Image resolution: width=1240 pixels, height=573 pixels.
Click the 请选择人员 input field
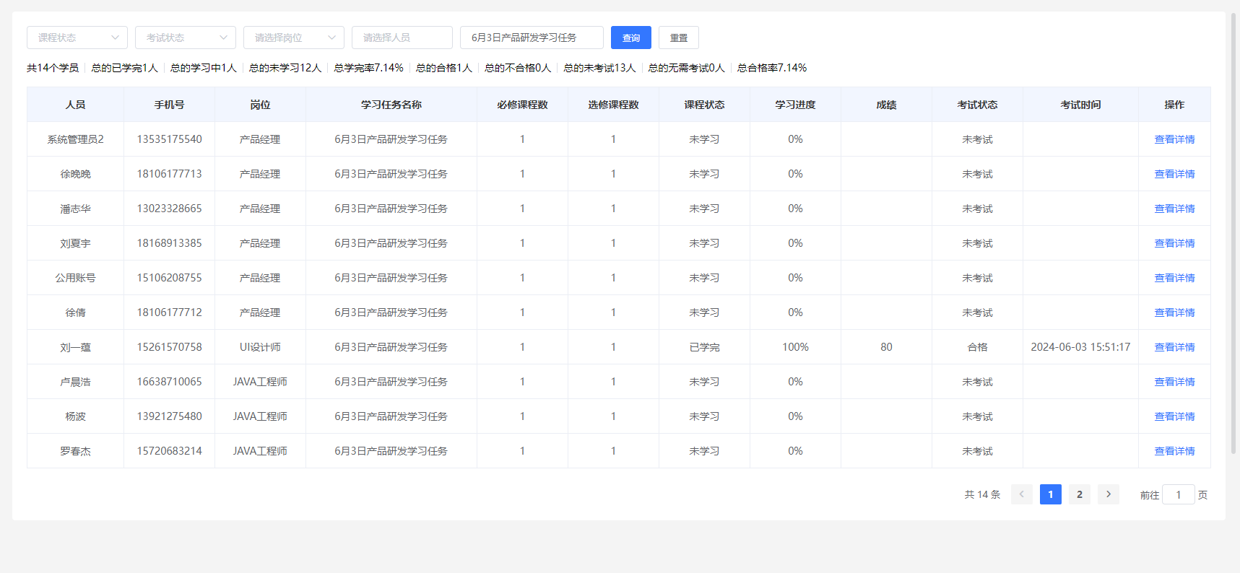402,38
